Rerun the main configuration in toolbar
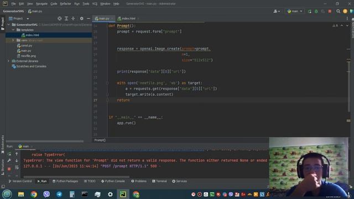This screenshot has width=354, height=199. 310,11
